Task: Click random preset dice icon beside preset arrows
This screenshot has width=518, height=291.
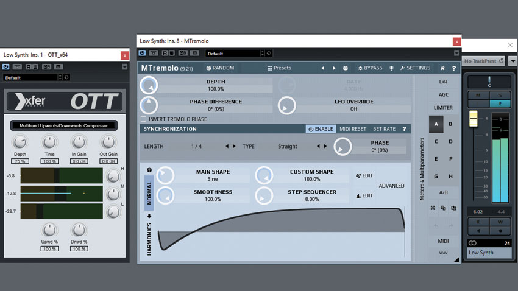Action: pos(345,68)
